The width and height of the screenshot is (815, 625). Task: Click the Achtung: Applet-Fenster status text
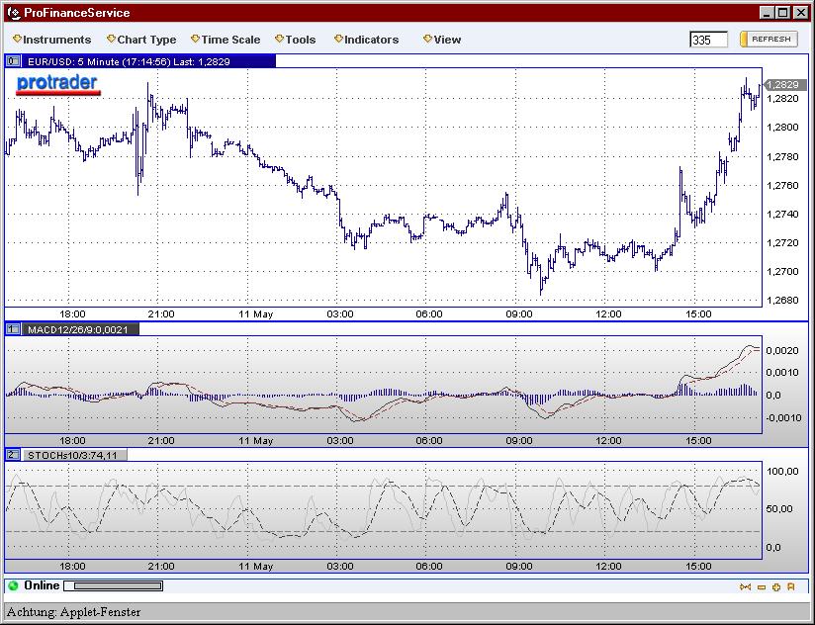74,612
